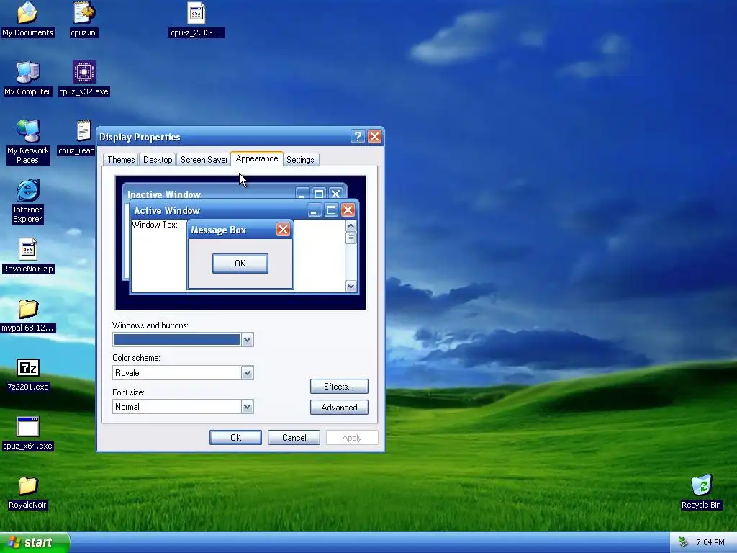Close the Display Properties dialog

[374, 137]
